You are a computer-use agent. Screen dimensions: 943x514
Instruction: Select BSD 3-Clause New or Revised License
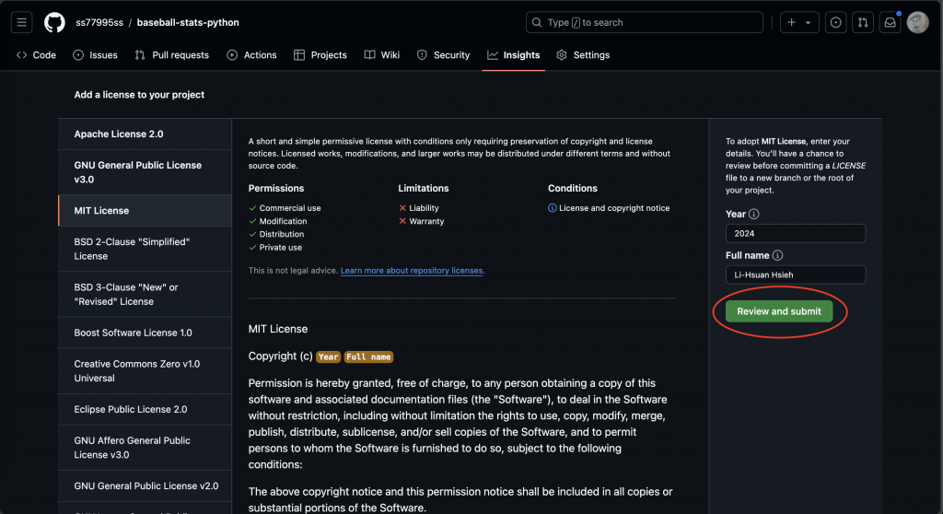click(145, 295)
